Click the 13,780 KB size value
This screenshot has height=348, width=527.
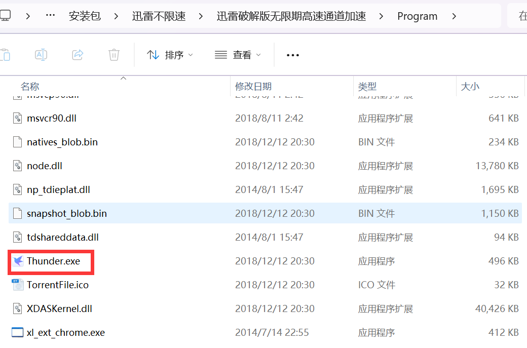pos(497,166)
